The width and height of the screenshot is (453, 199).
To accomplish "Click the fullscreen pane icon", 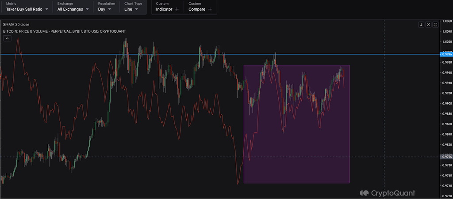I will point(435,24).
